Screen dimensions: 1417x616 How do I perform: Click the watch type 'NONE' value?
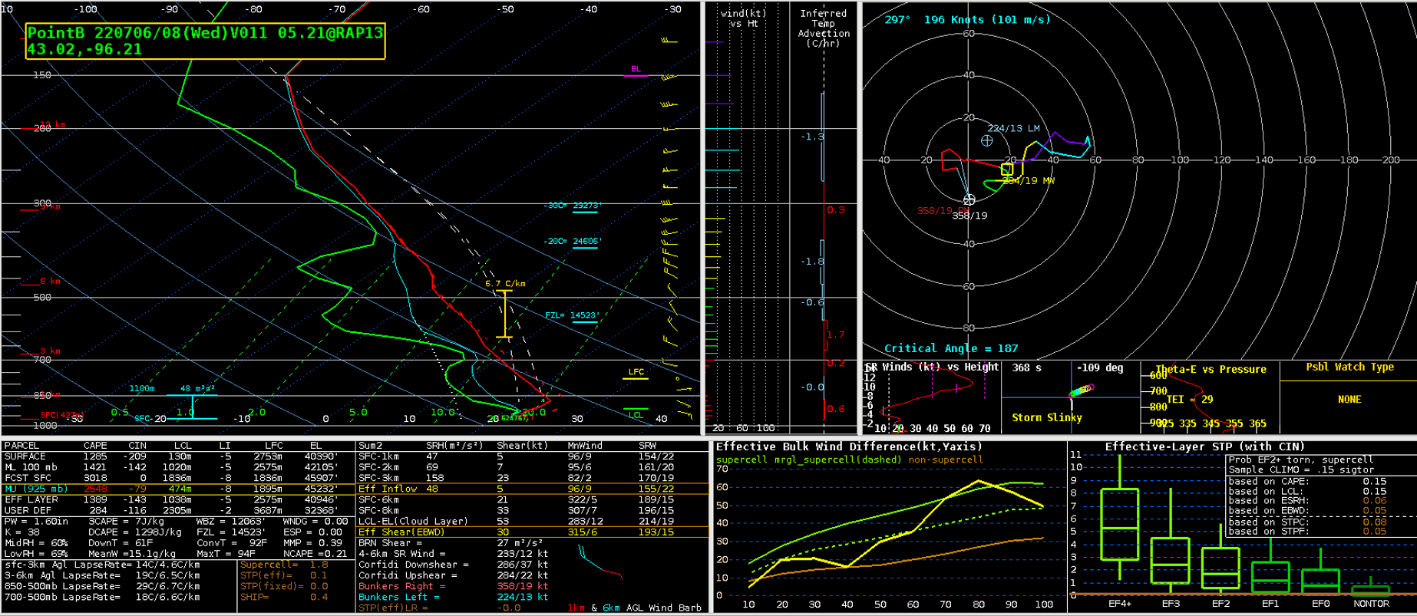click(1349, 400)
